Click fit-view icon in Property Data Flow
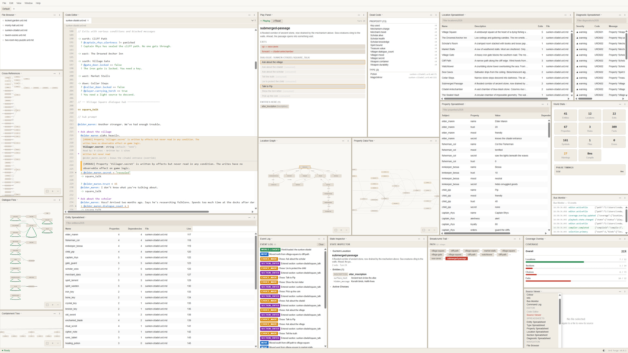Image resolution: width=628 pixels, height=353 pixels. 424,230
